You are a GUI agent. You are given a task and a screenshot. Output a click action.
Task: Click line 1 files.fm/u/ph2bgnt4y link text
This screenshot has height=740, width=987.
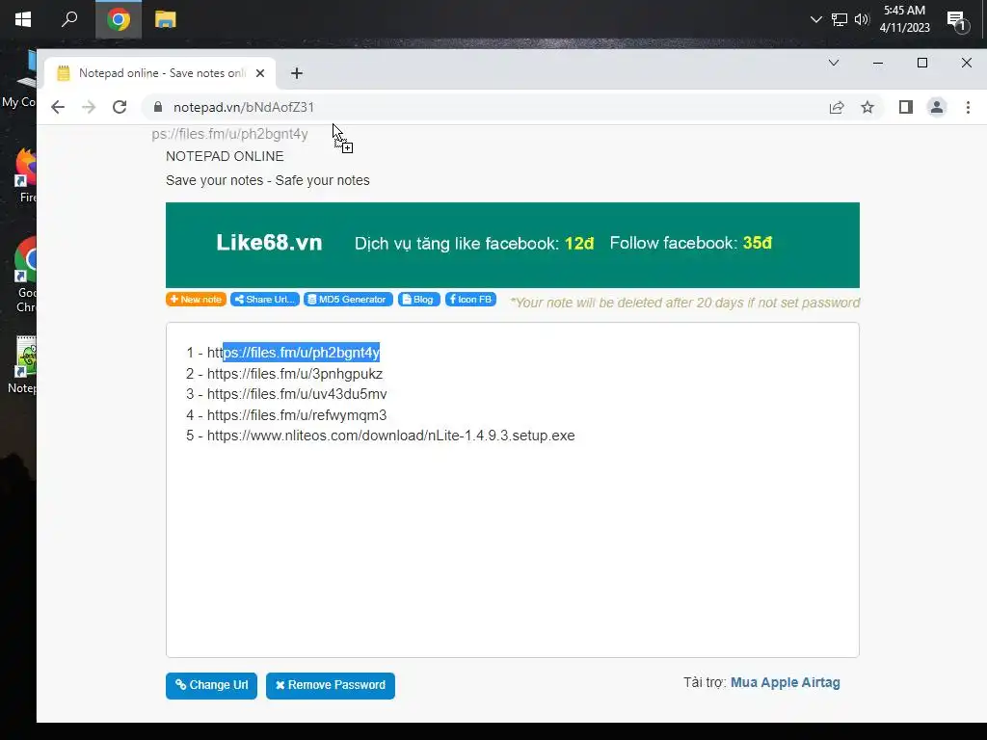(x=293, y=353)
